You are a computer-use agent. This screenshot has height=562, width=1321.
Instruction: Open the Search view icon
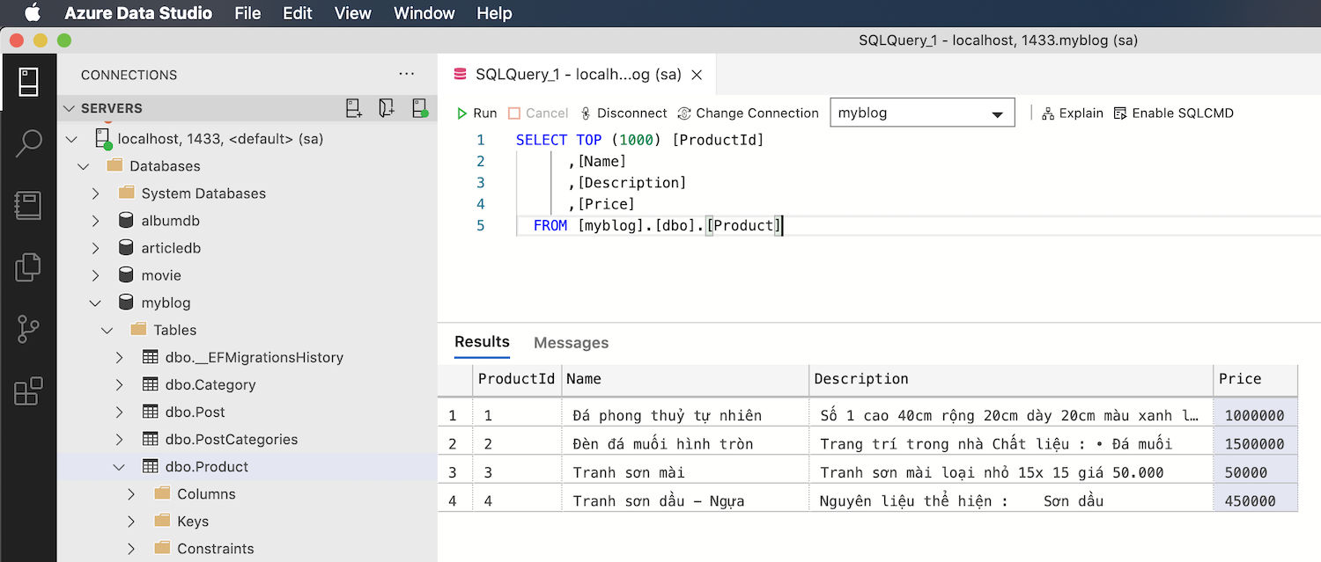pos(28,143)
